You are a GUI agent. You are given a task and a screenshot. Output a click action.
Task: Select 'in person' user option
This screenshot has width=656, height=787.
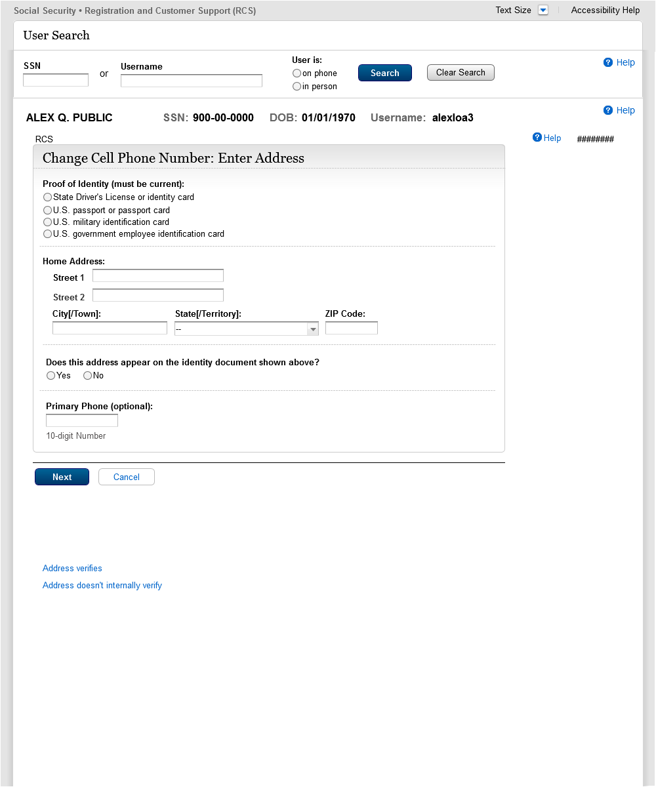[297, 87]
